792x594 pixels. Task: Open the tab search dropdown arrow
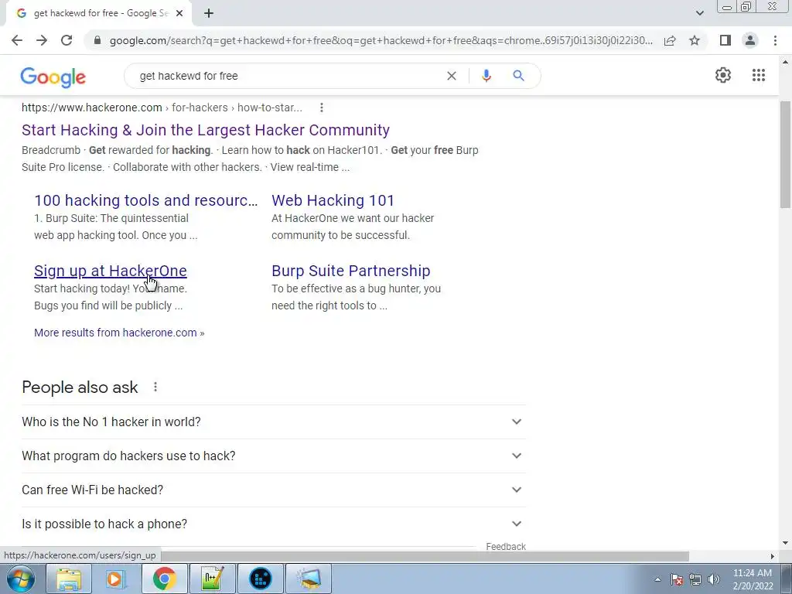[699, 13]
